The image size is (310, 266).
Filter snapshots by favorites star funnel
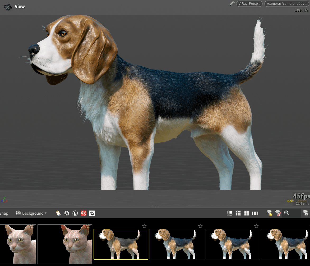270,213
